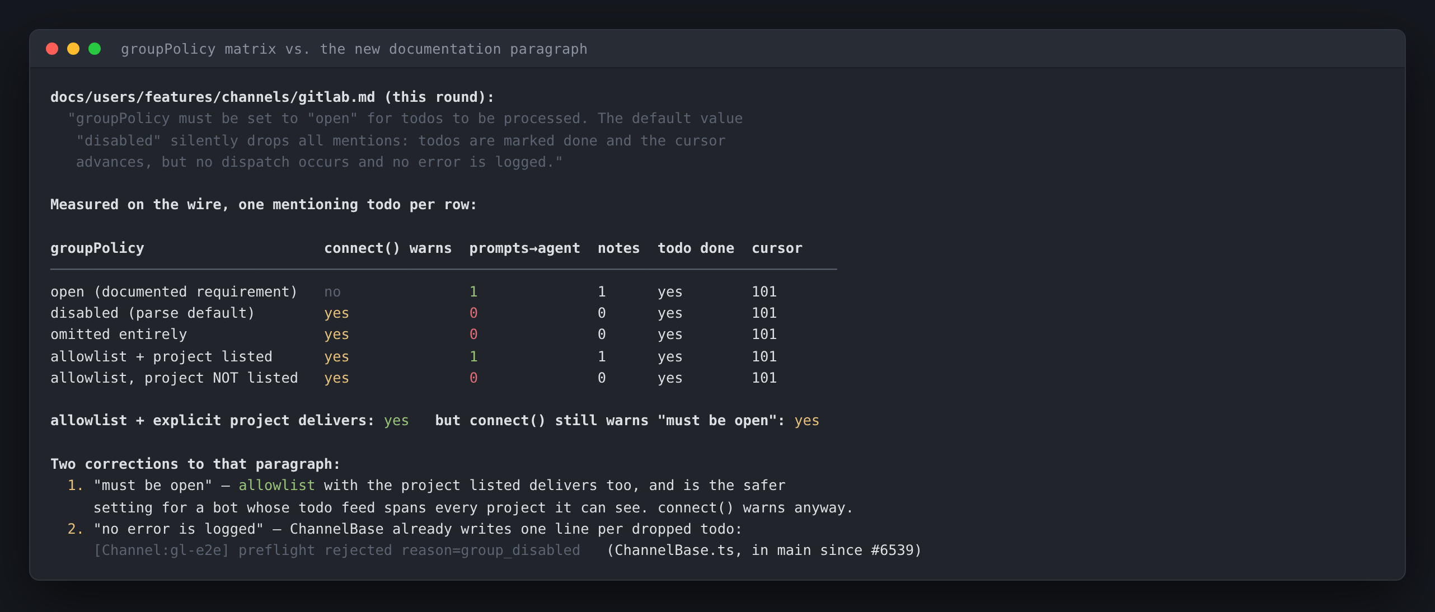Image resolution: width=1435 pixels, height=612 pixels.
Task: Click the groupPolicy column header
Action: [97, 248]
